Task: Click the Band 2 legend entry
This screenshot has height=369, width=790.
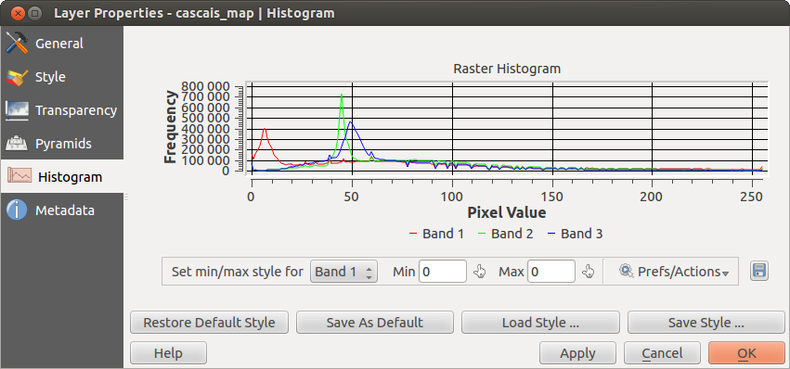Action: [x=505, y=234]
